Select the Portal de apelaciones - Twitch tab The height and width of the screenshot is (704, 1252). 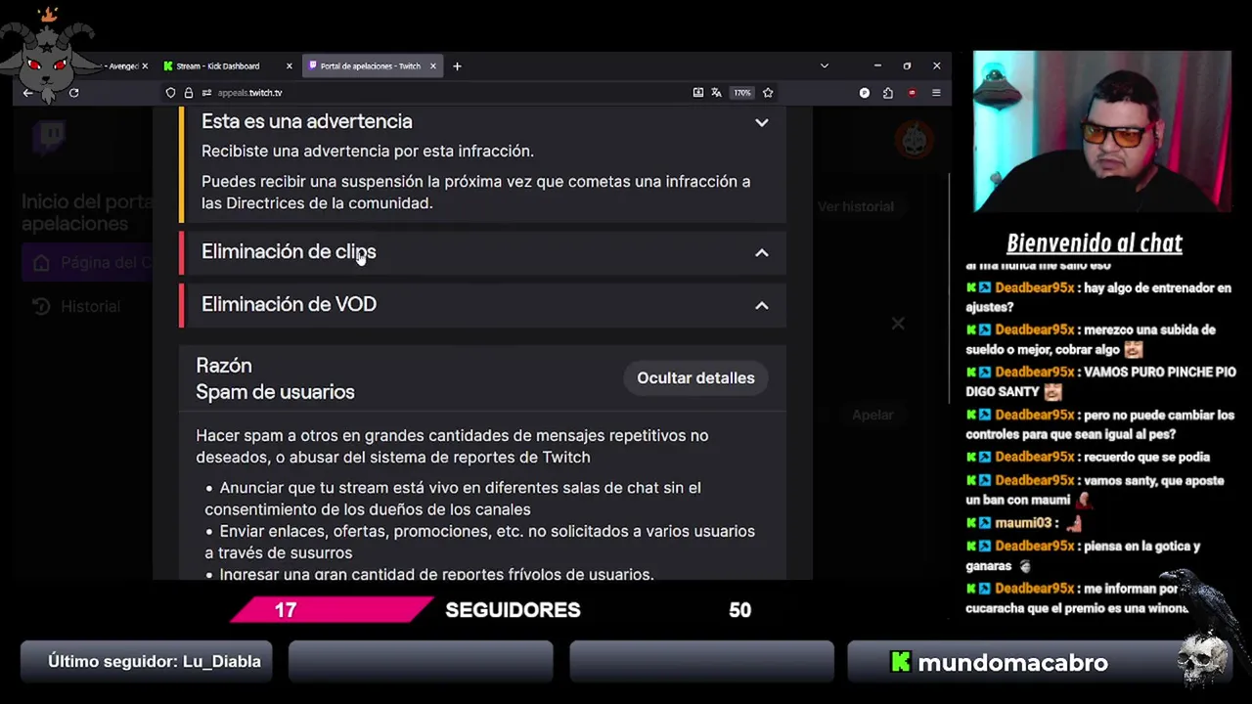(371, 66)
